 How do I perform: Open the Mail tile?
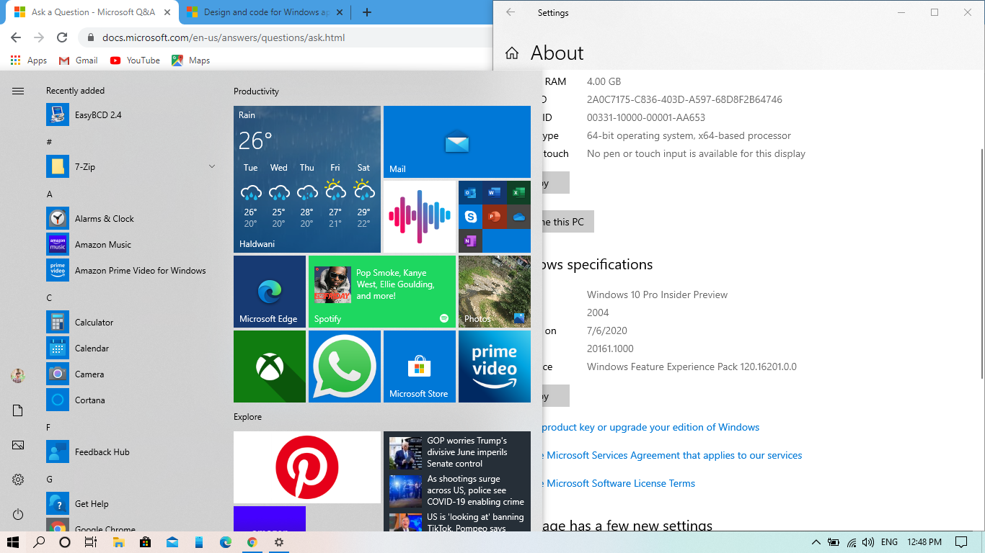pyautogui.click(x=457, y=142)
